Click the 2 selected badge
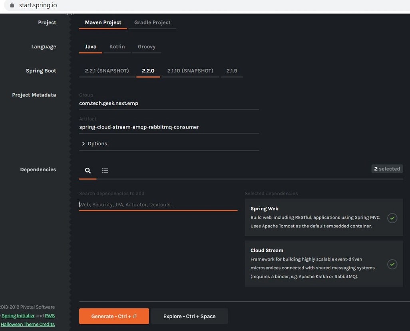410x331 pixels. (387, 169)
